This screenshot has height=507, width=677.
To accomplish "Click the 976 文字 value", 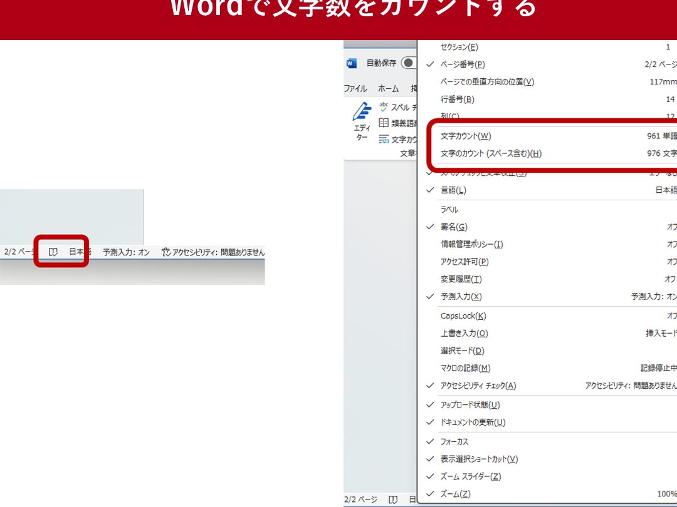I will click(x=662, y=153).
